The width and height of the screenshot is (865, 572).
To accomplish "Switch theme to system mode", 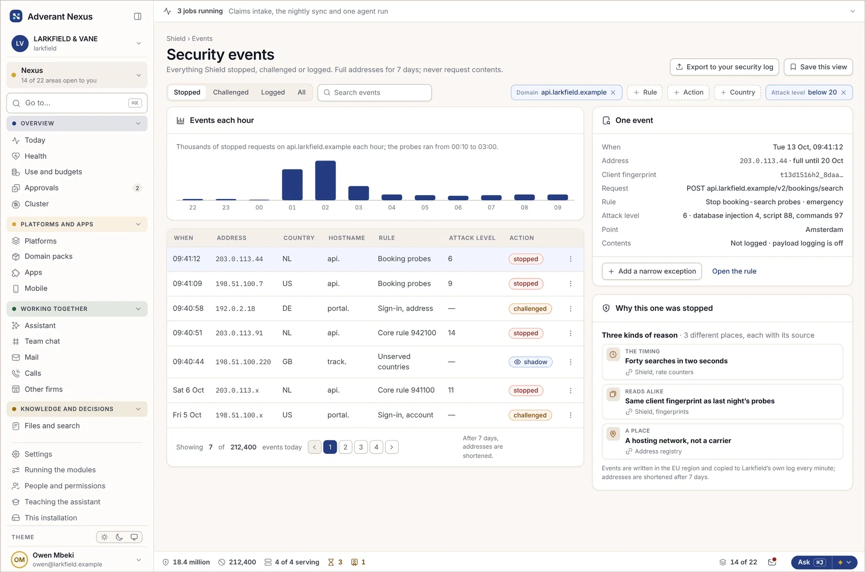I will (x=134, y=537).
